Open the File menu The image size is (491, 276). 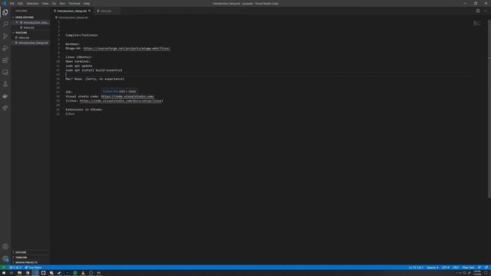(x=12, y=3)
